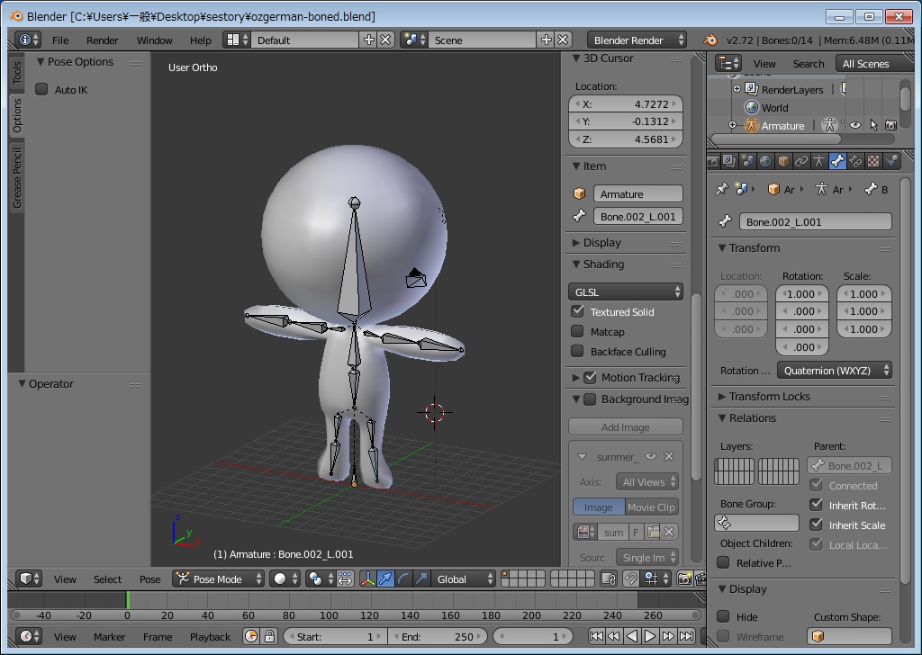Enable the Background Images checkbox
922x655 pixels.
pyautogui.click(x=590, y=399)
